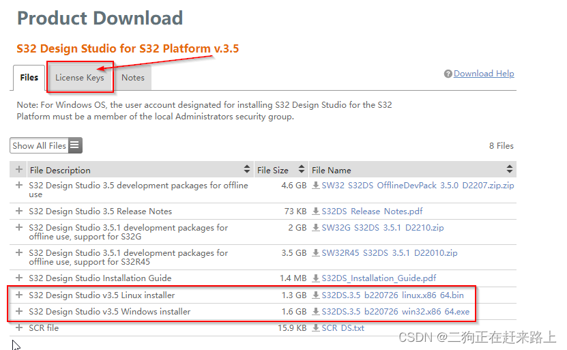
Task: Download S32DS_Release_Notes.pdf
Action: (372, 211)
